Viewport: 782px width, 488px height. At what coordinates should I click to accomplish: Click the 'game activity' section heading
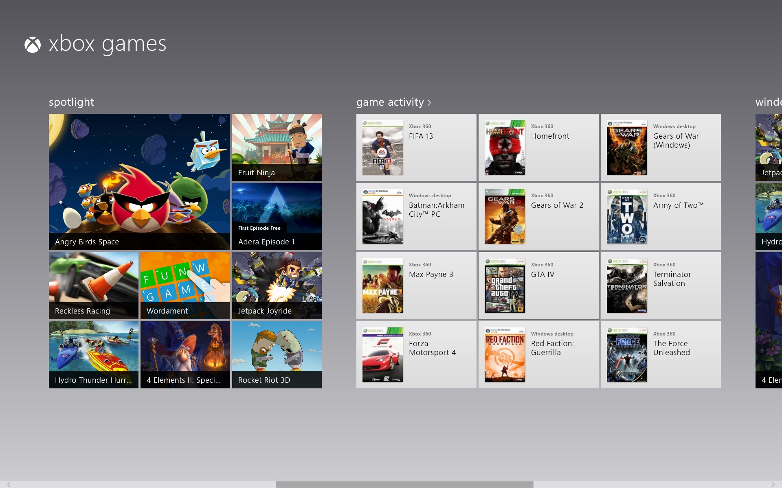390,102
